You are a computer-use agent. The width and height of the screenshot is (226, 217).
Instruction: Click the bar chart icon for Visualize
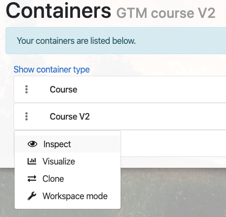32,161
